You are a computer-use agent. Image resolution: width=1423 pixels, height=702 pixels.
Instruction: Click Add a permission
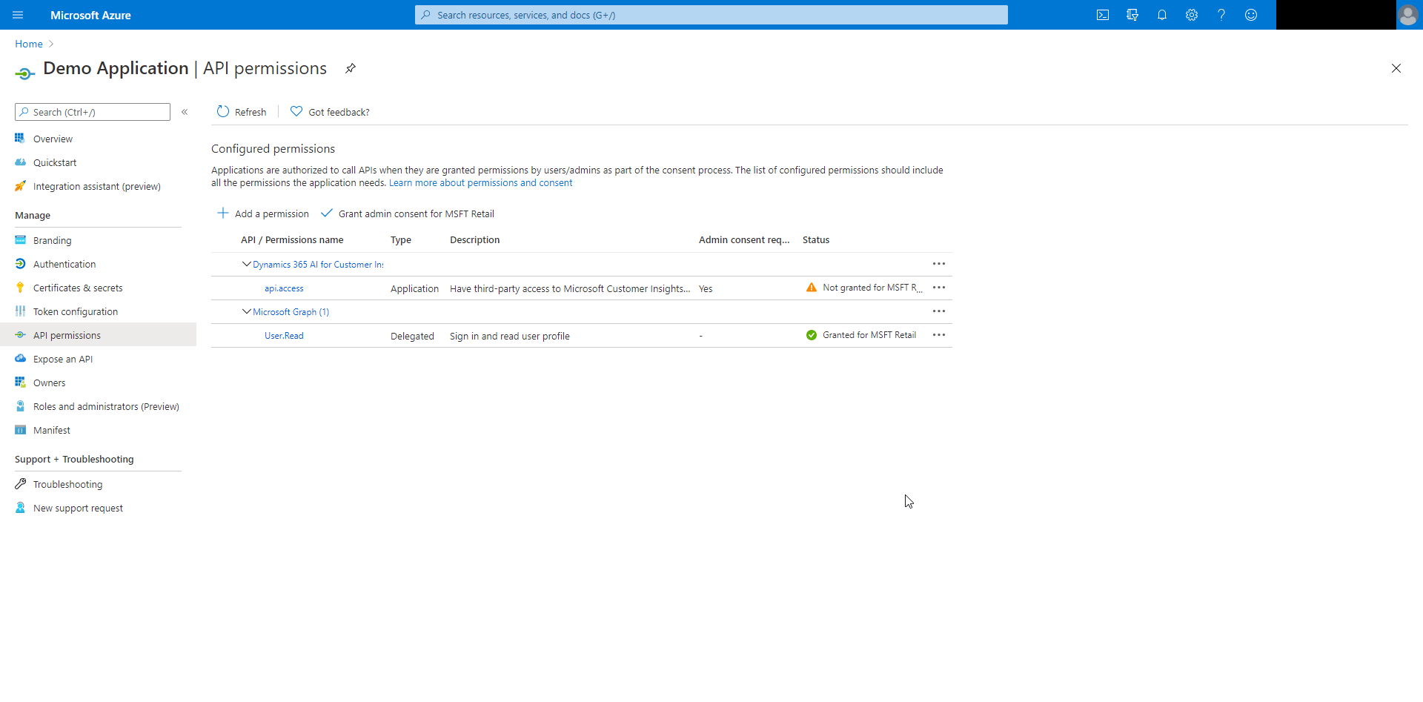tap(263, 213)
